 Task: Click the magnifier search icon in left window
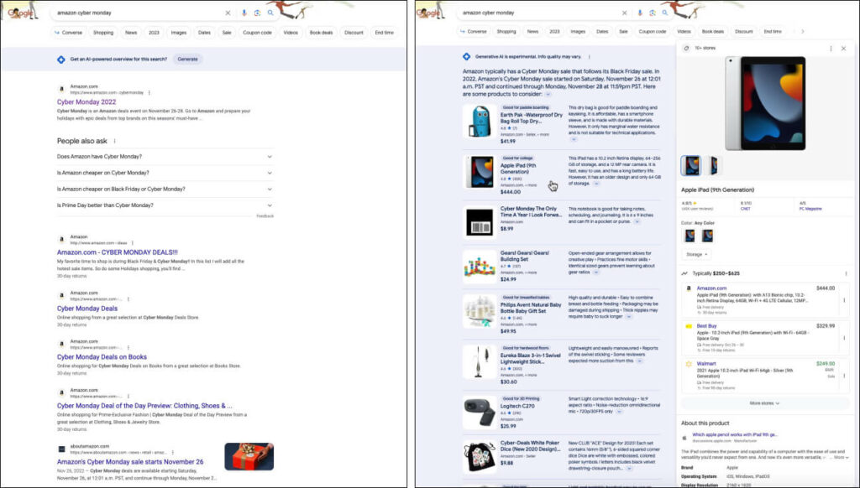click(270, 13)
